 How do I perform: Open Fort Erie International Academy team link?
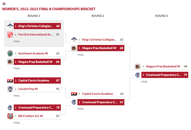[36, 34]
